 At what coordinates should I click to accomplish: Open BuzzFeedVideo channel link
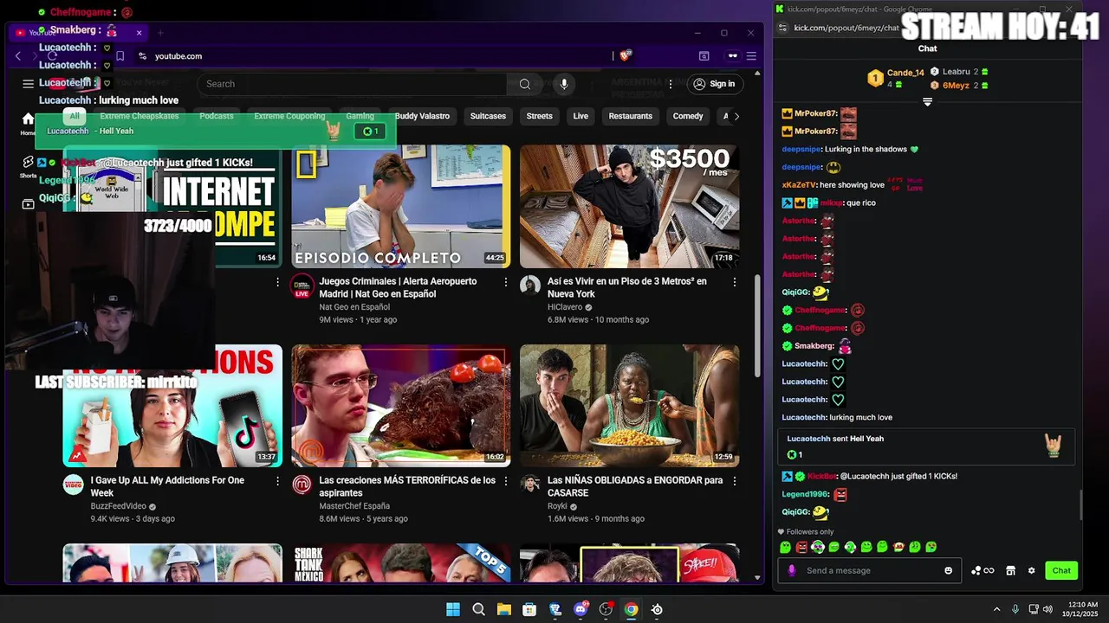pos(118,506)
